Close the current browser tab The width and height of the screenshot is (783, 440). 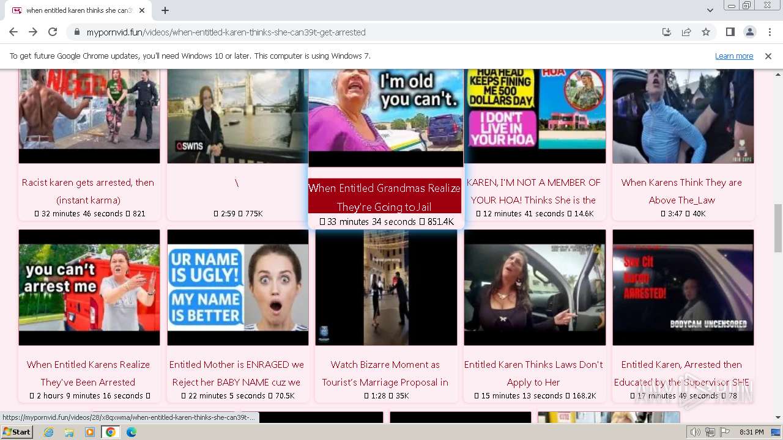click(142, 10)
